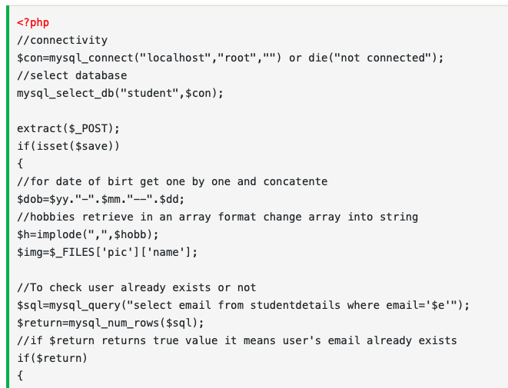The width and height of the screenshot is (508, 388).
Task: Click the $img=$_FILES line
Action: tap(108, 252)
